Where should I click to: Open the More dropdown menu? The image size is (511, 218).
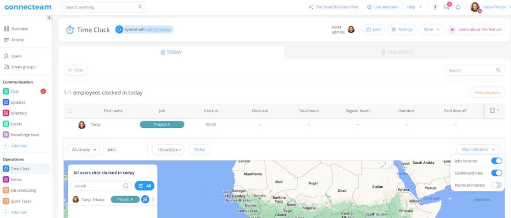431,29
